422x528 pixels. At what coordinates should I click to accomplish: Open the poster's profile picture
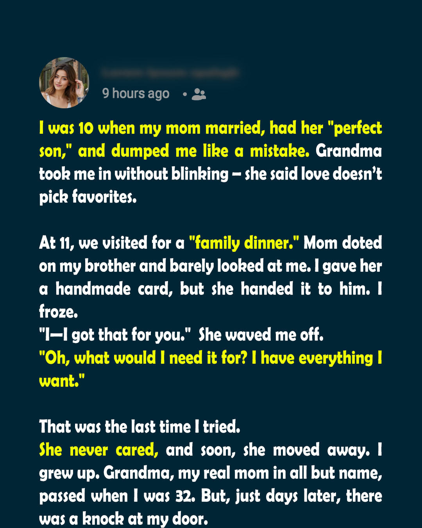click(64, 83)
